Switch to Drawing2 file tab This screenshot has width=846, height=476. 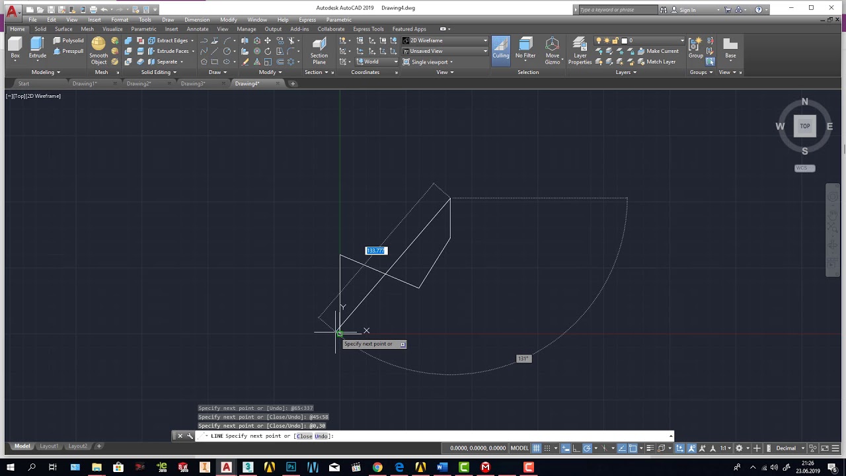tap(139, 84)
